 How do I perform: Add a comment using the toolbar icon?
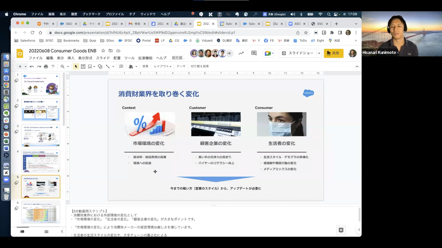[121, 67]
